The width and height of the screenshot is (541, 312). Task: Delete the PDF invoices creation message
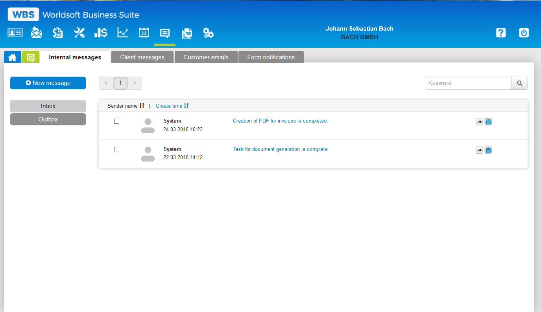click(x=488, y=122)
